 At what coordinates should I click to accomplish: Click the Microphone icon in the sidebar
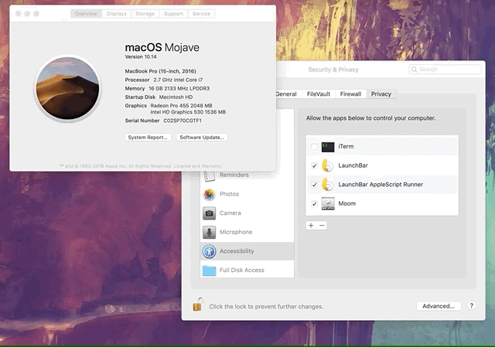click(x=209, y=232)
